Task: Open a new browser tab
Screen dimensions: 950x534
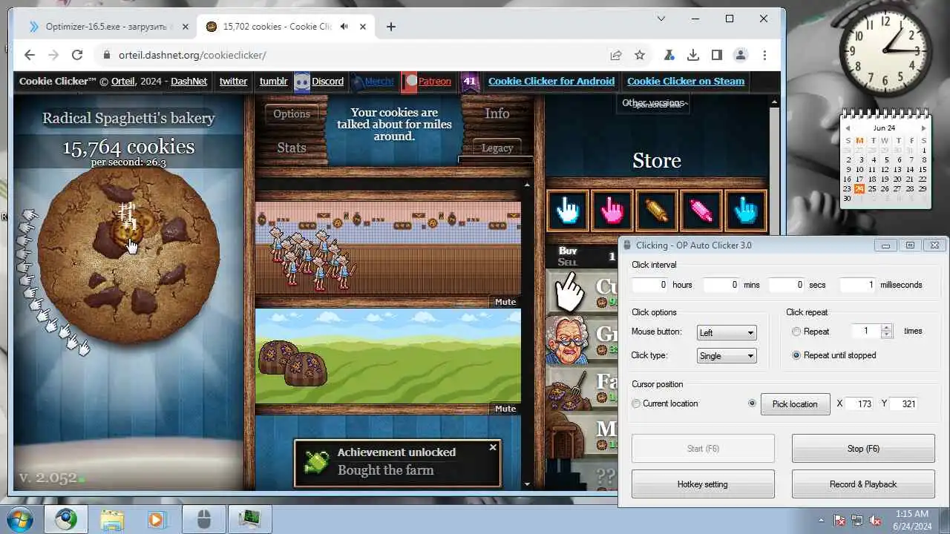Action: point(391,27)
